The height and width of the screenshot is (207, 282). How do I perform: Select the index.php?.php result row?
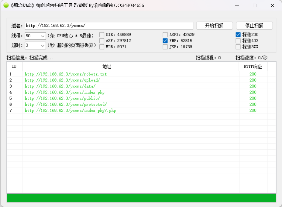141,110
